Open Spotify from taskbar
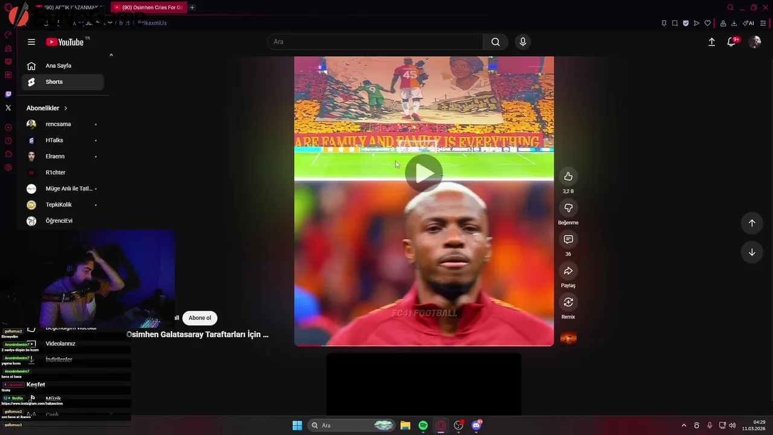The height and width of the screenshot is (435, 773). (x=423, y=425)
